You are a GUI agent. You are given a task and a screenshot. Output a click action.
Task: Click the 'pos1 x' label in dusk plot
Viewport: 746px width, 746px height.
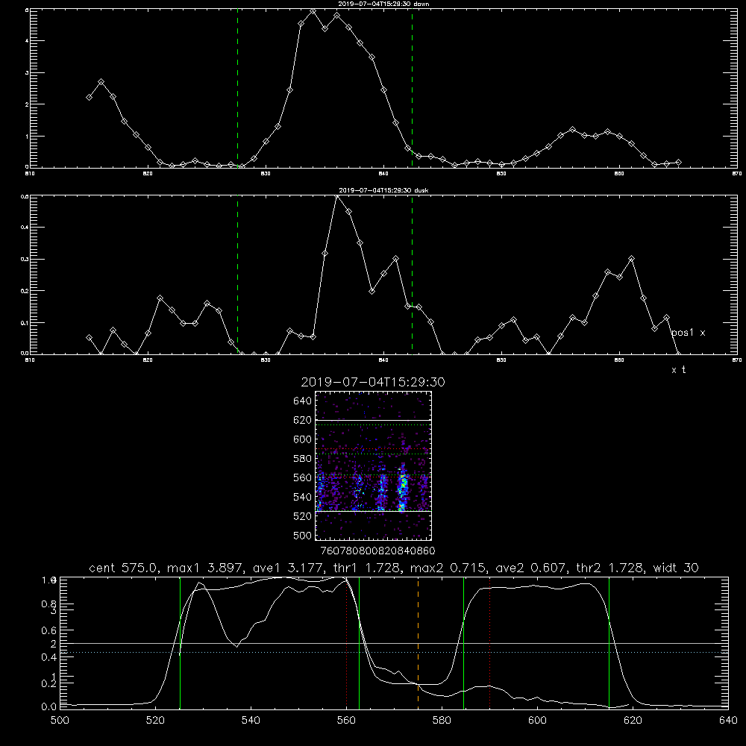tap(689, 333)
